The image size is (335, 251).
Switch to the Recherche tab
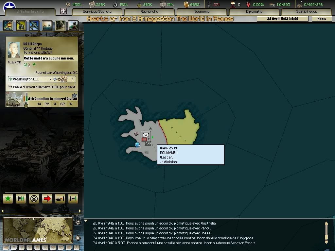[x=149, y=11]
